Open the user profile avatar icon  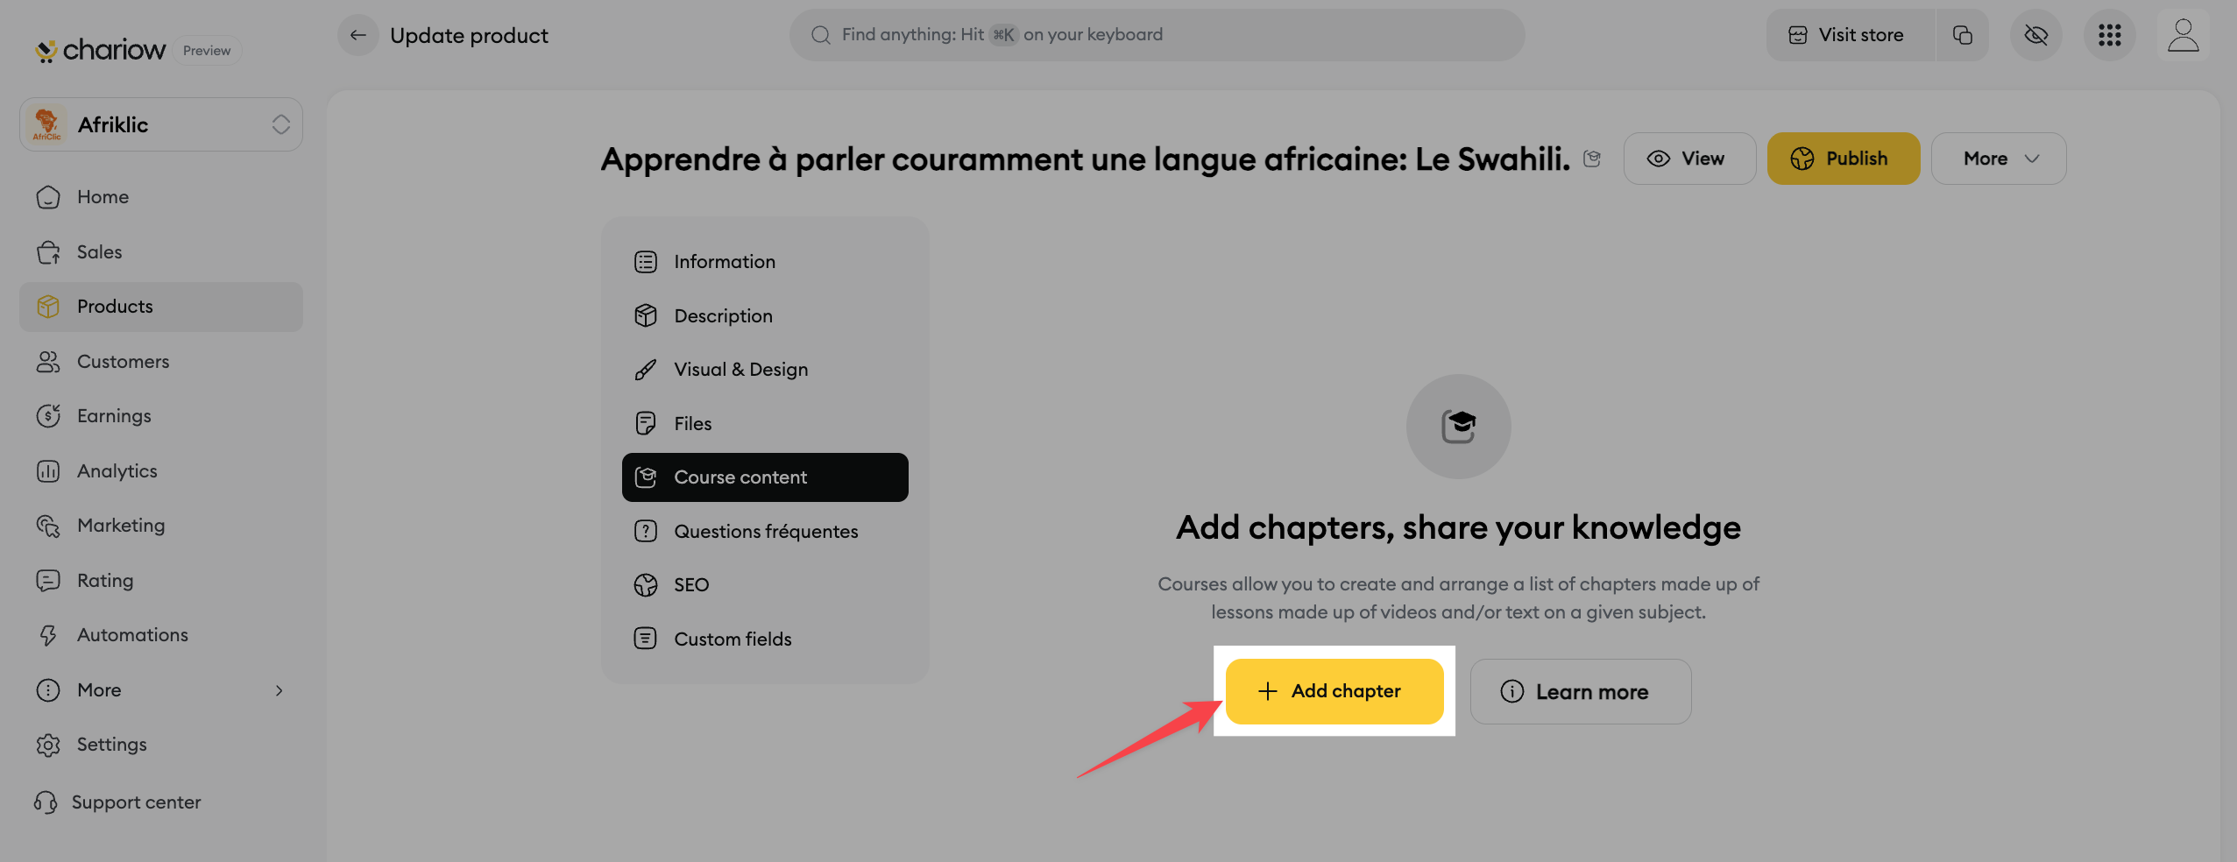point(2183,35)
